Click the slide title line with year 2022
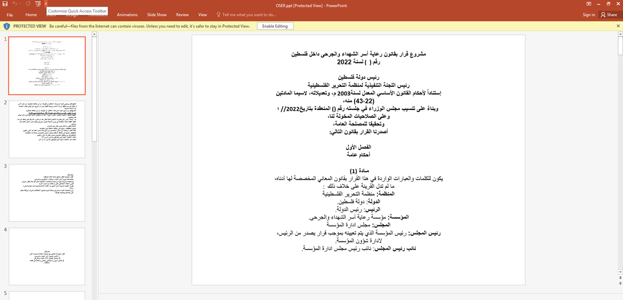 click(x=359, y=62)
